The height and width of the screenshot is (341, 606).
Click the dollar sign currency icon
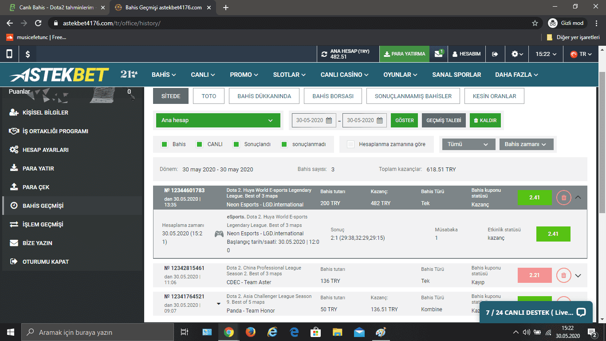point(28,54)
